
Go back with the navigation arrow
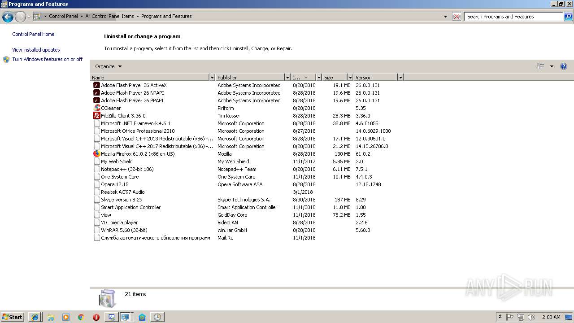click(8, 17)
